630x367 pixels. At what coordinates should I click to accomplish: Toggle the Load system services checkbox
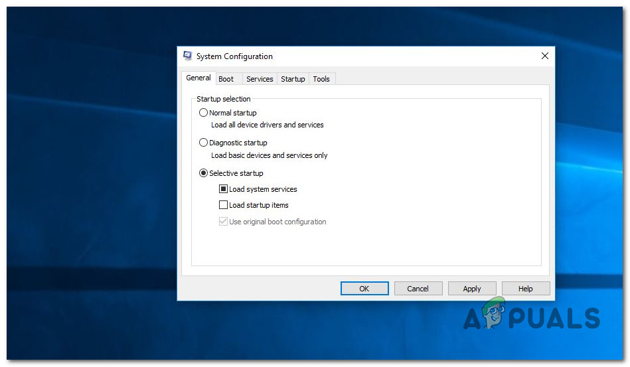coord(224,188)
